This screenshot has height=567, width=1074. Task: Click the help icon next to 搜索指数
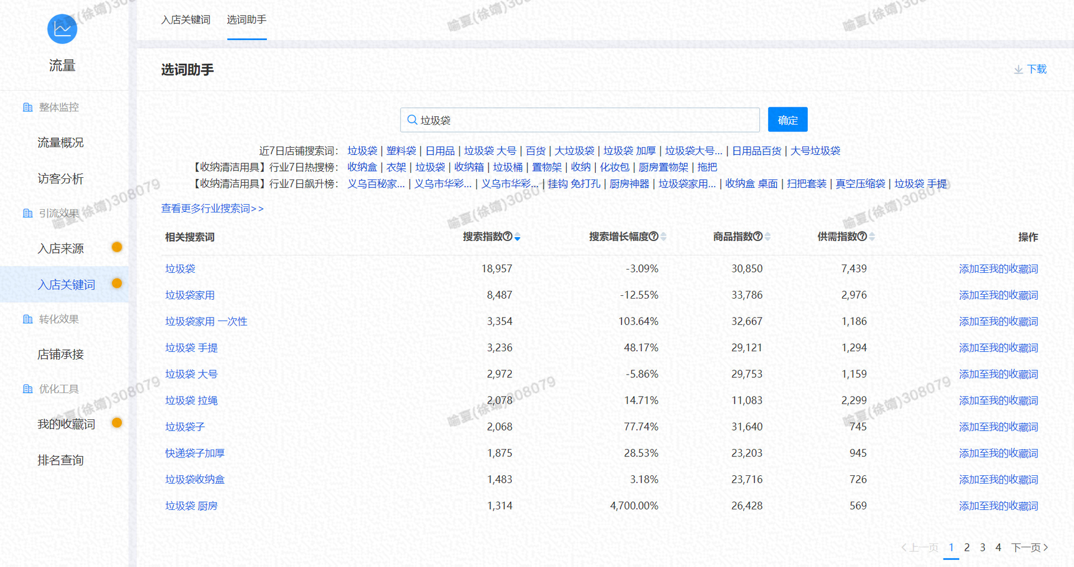[508, 237]
